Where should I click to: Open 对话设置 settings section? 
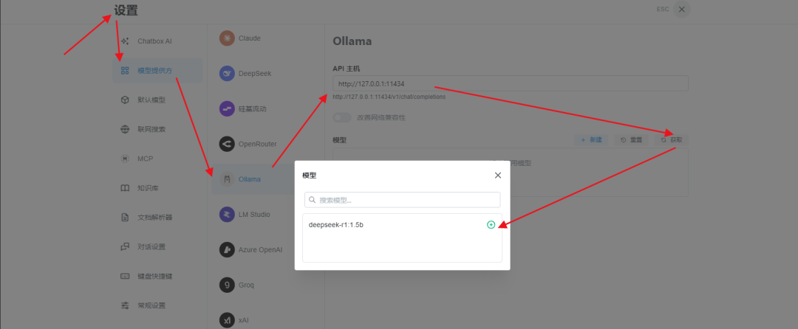[x=157, y=247]
